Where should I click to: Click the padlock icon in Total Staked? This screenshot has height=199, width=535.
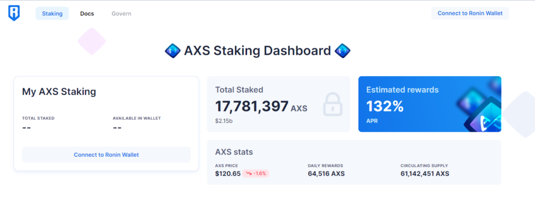333,104
